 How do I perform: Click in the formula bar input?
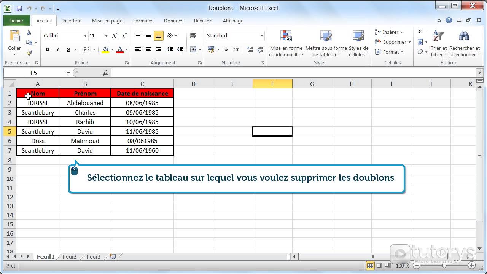(293, 73)
